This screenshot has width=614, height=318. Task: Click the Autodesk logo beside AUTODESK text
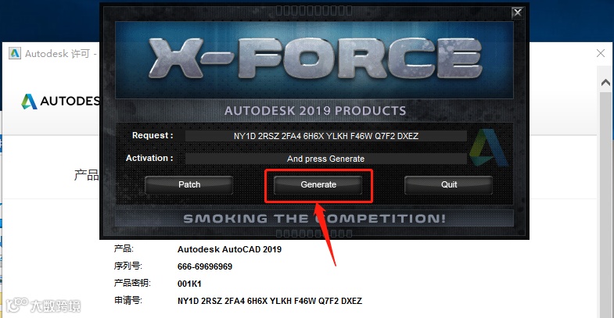[x=29, y=102]
